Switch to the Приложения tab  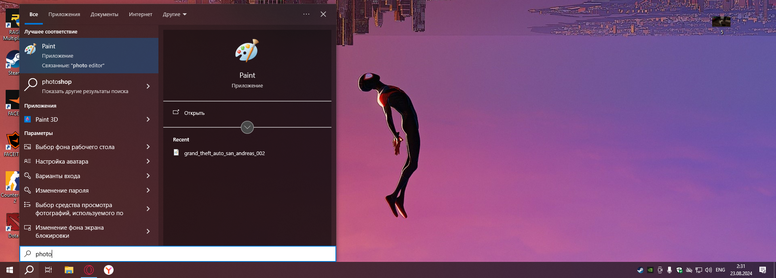[x=64, y=15]
